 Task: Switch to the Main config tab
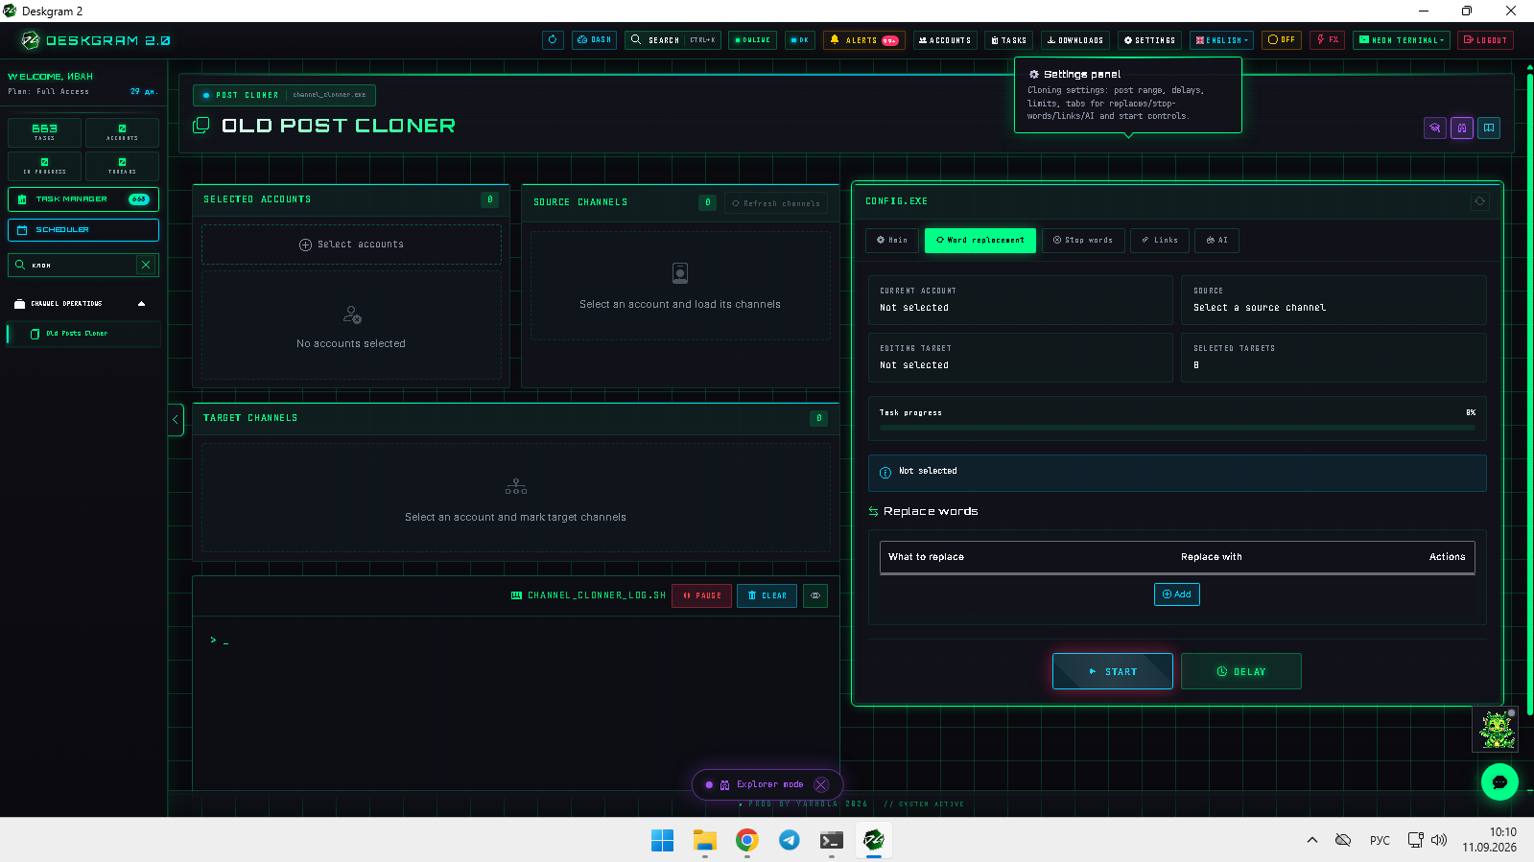coord(892,241)
